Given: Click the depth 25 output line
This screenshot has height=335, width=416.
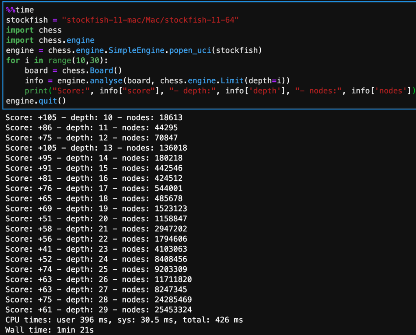Looking at the screenshot, I should (x=96, y=269).
